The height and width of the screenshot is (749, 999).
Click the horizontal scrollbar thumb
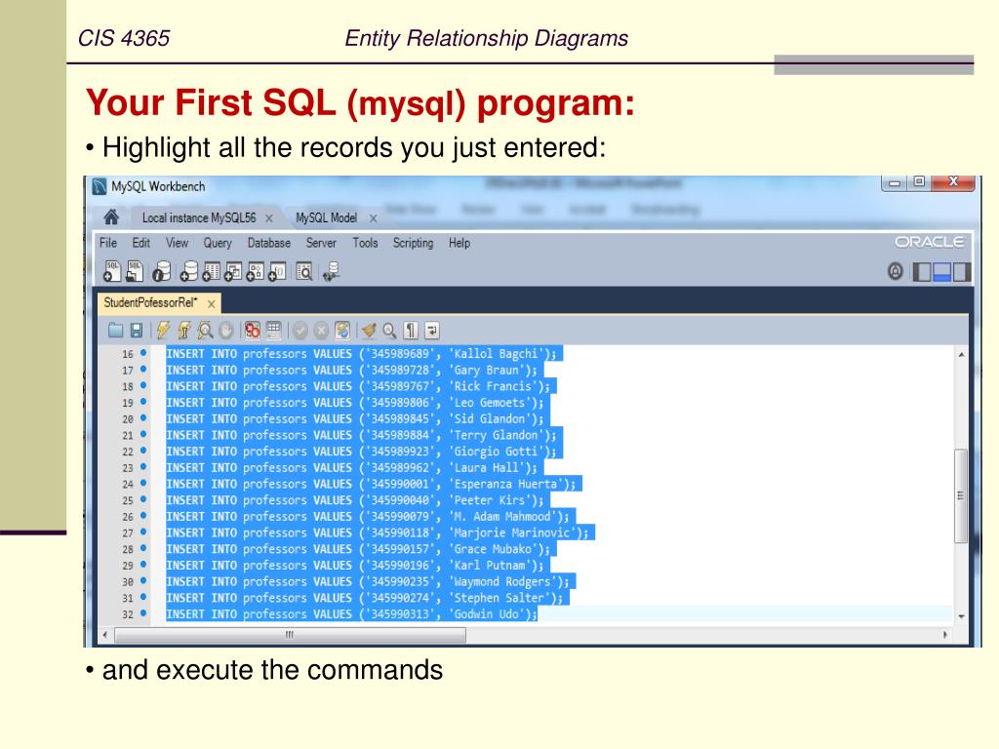(290, 634)
